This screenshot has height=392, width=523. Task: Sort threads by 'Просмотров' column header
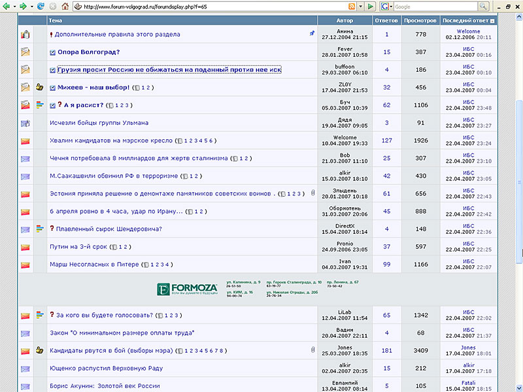(x=420, y=21)
